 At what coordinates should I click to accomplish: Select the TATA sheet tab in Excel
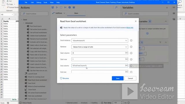coord(14,99)
